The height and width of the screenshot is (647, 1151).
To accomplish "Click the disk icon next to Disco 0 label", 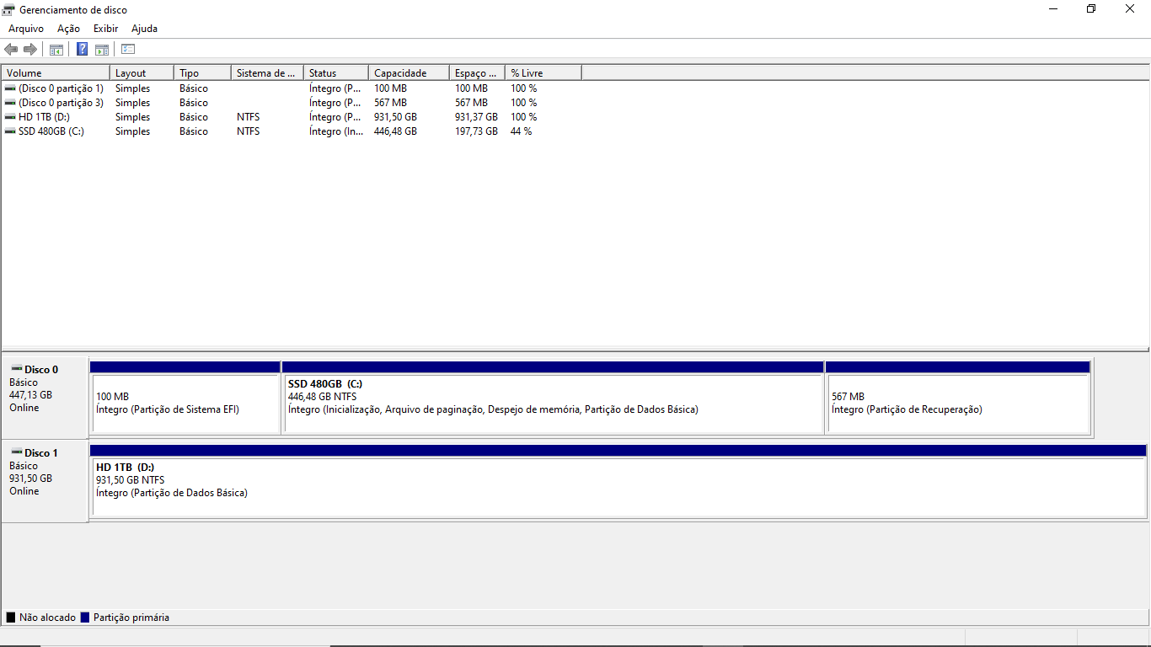I will [x=16, y=369].
